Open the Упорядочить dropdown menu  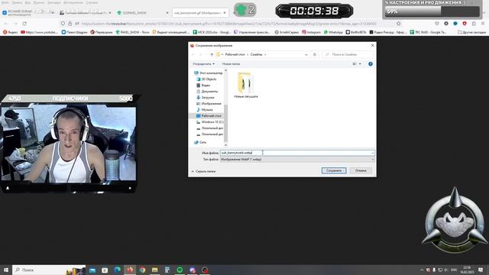(204, 64)
